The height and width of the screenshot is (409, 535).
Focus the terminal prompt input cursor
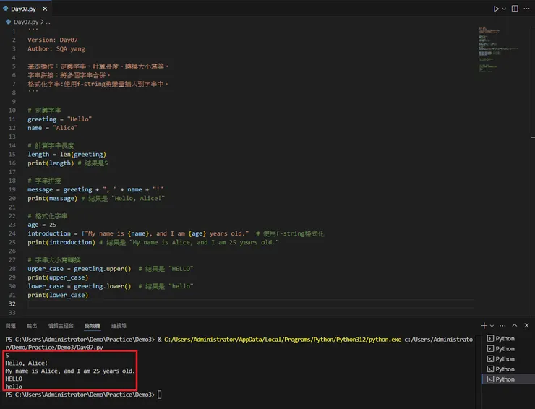pyautogui.click(x=160, y=395)
